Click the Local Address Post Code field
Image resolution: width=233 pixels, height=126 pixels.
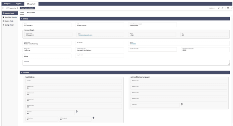click(x=50, y=112)
